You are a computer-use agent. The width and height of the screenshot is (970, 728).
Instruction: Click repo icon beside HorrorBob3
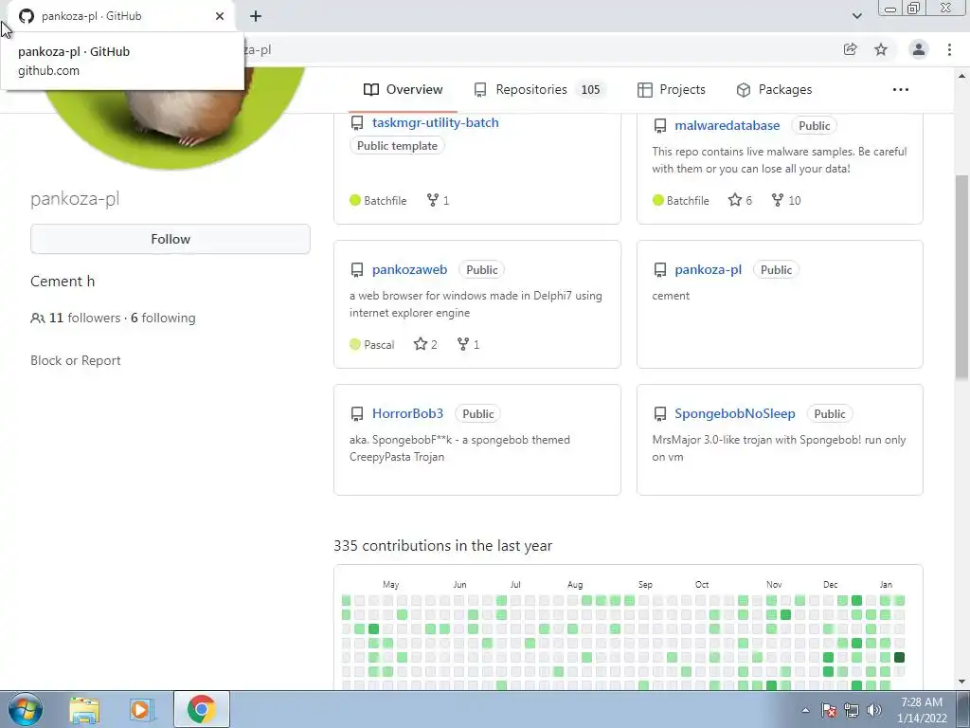click(357, 413)
